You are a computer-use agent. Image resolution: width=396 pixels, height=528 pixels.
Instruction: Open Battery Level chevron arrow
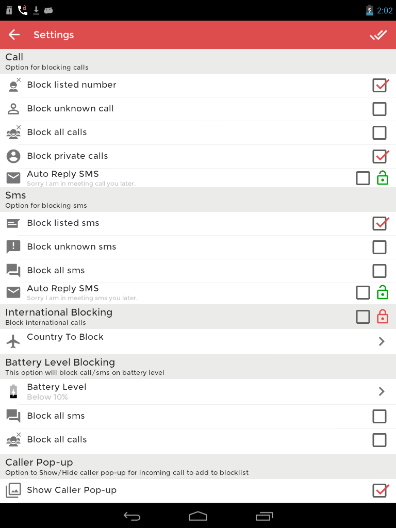coord(382,391)
